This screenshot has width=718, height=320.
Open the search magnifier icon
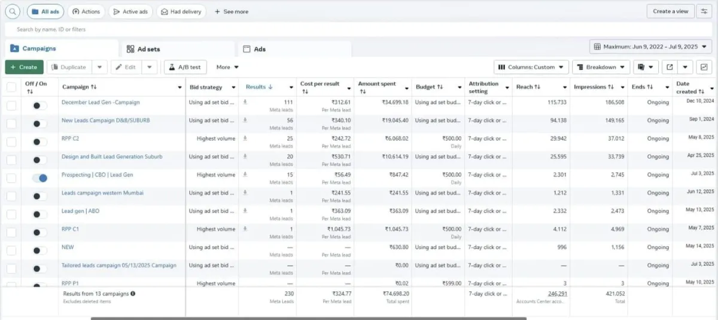tap(13, 11)
